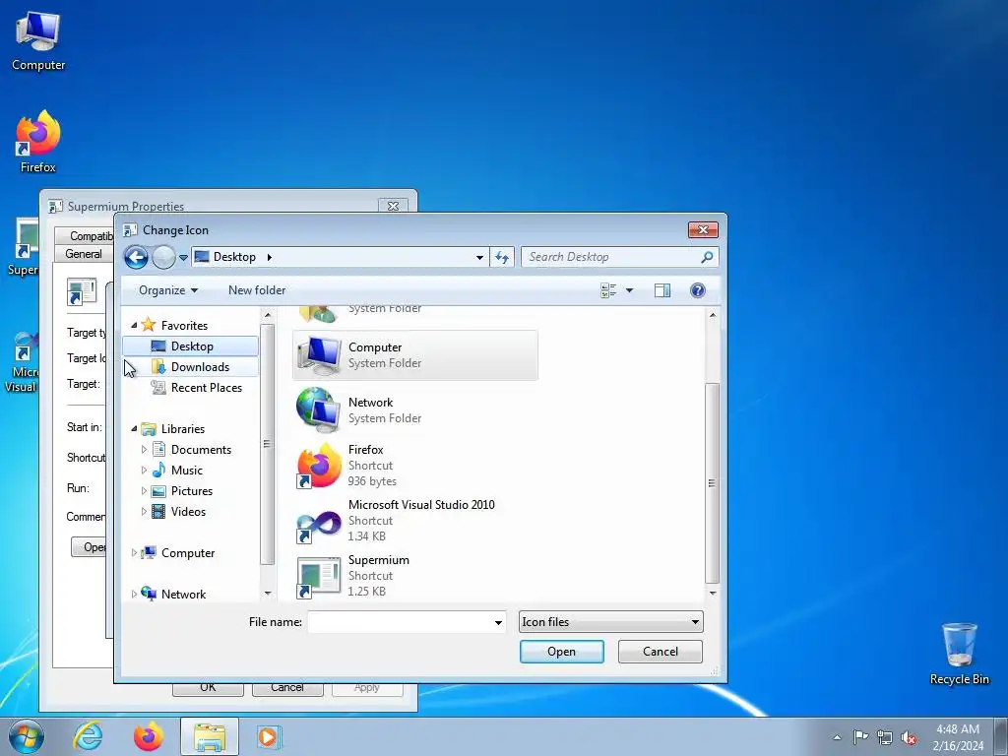
Task: Select the Network system folder item
Action: 414,410
